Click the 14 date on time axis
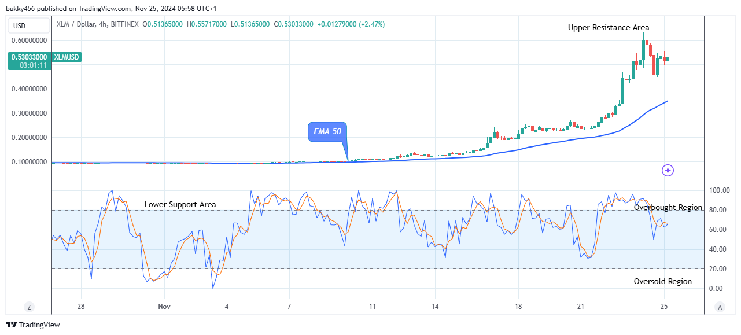The height and width of the screenshot is (335, 741). pyautogui.click(x=435, y=307)
